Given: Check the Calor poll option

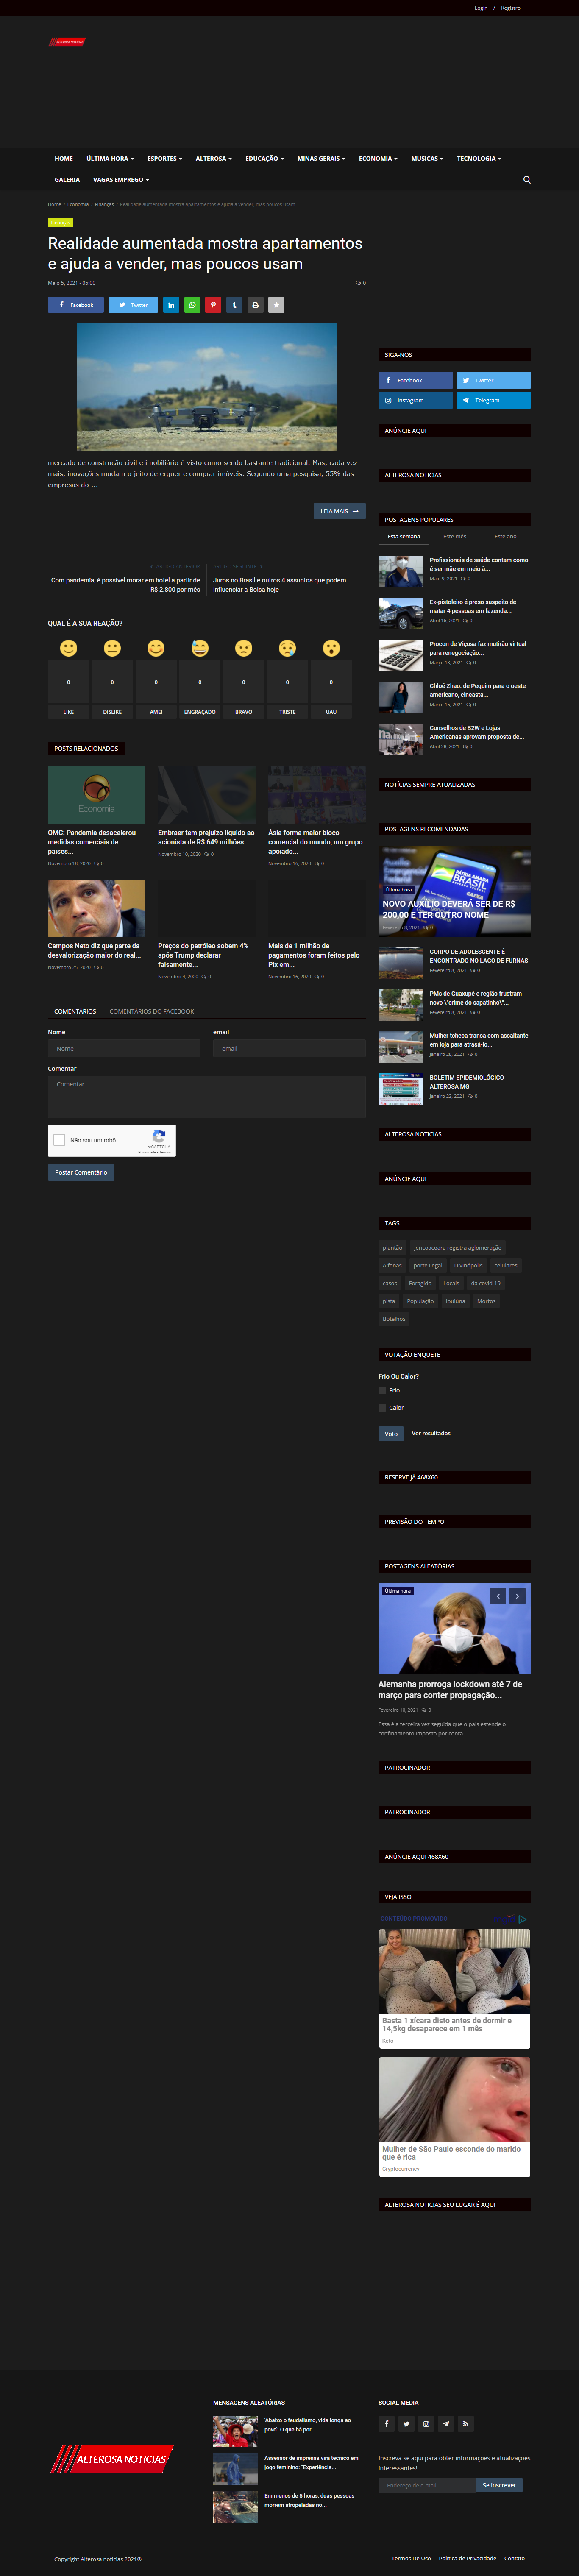Looking at the screenshot, I should pyautogui.click(x=382, y=1408).
